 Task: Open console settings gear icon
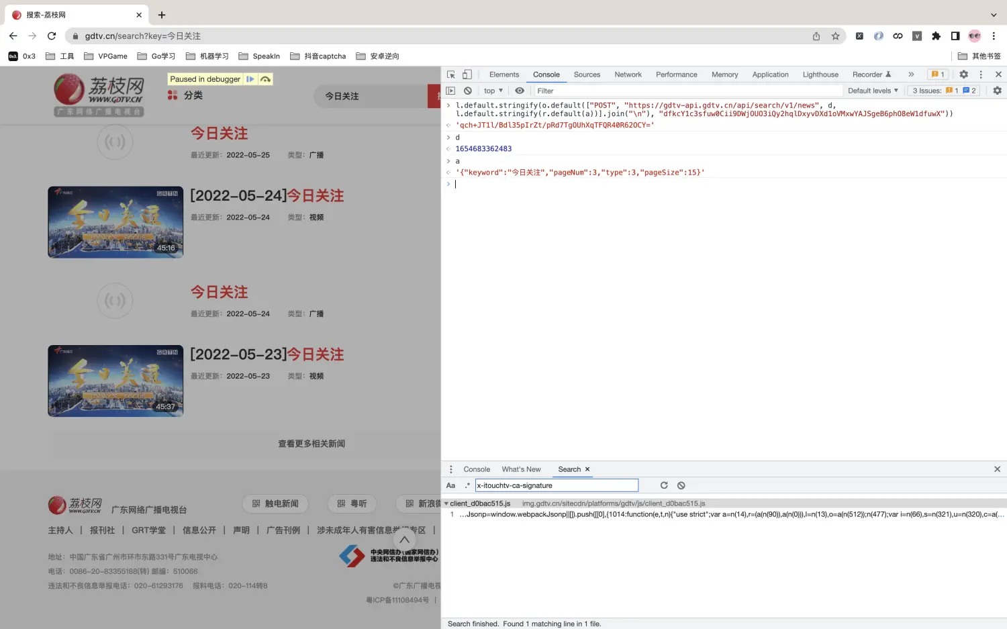coord(997,91)
